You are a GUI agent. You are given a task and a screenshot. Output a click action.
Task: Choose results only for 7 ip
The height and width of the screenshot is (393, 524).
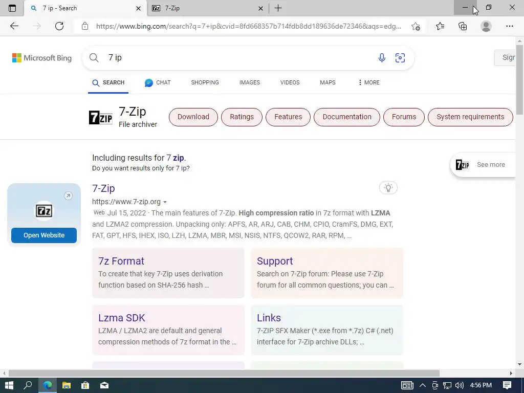coord(141,168)
